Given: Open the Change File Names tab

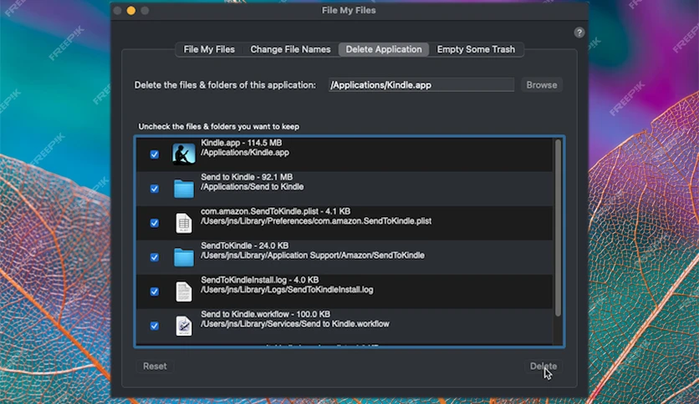Looking at the screenshot, I should click(290, 49).
